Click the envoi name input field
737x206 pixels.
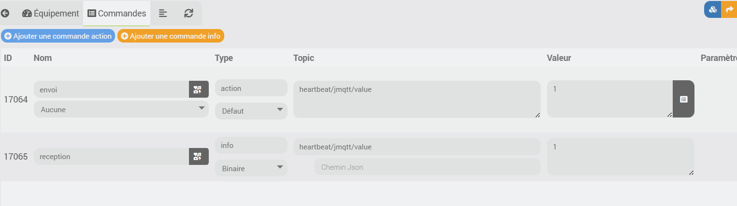pyautogui.click(x=111, y=89)
